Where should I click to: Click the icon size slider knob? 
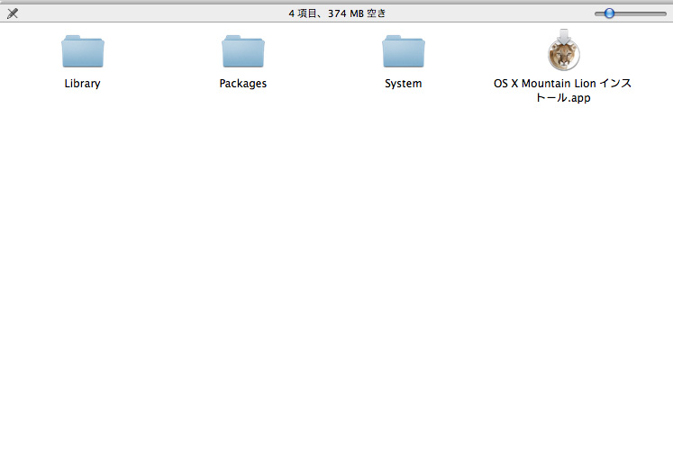tap(609, 13)
